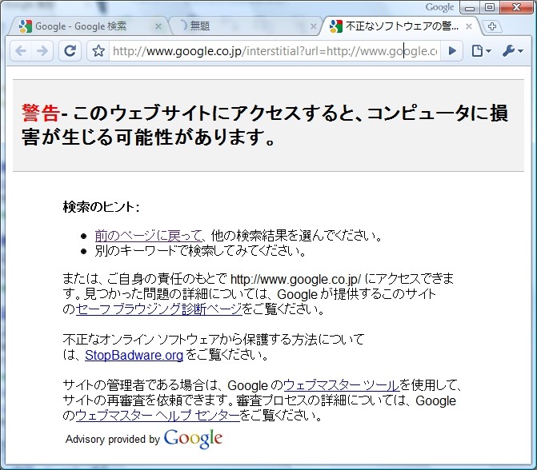Open the page control menu
Image resolution: width=537 pixels, height=470 pixels.
[481, 51]
